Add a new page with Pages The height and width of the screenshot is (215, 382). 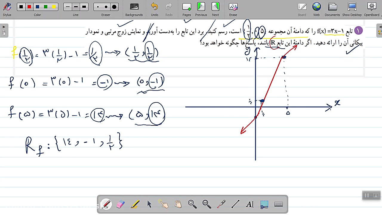(x=187, y=9)
